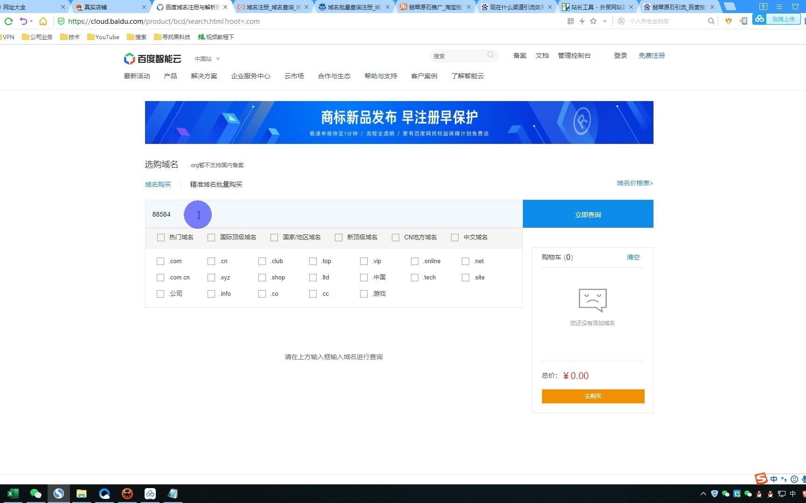Click the tab counter icon showing 9
Screen dimensions: 806x503
[x=763, y=7]
